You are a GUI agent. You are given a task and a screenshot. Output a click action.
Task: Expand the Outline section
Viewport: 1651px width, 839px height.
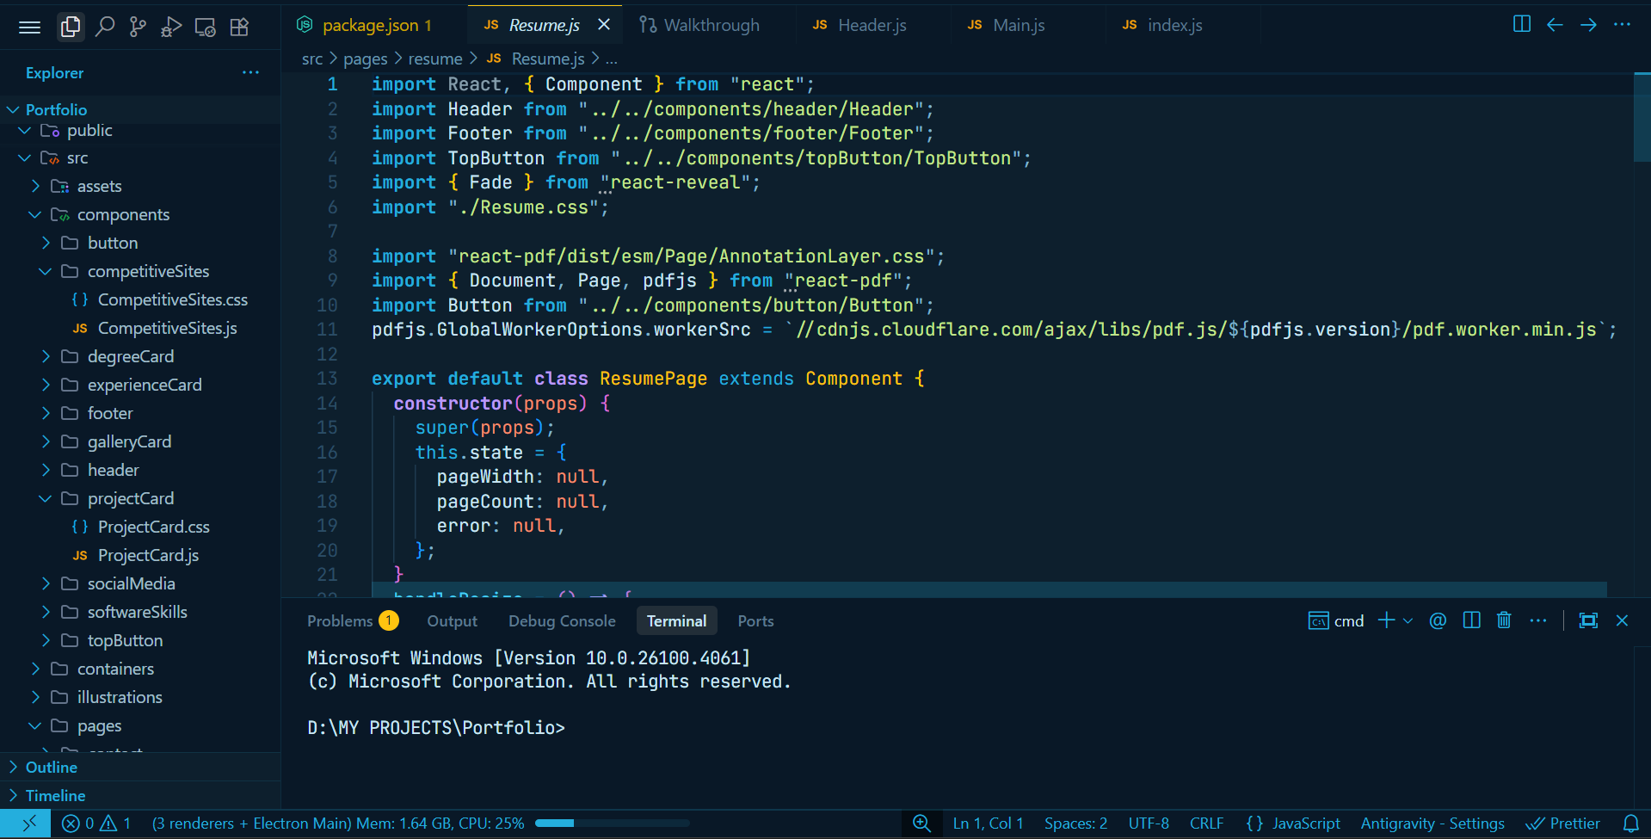(x=140, y=767)
